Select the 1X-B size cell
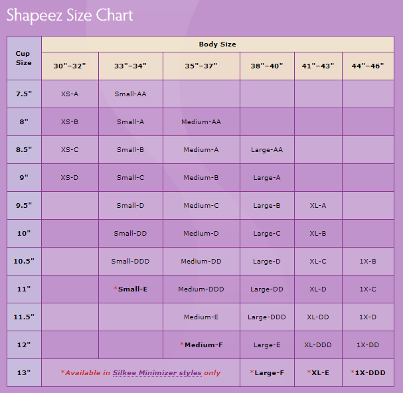The width and height of the screenshot is (403, 393). click(367, 262)
